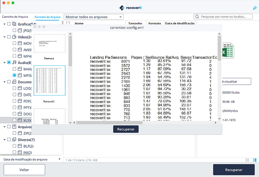Click Recuperar in the preview window

click(126, 129)
